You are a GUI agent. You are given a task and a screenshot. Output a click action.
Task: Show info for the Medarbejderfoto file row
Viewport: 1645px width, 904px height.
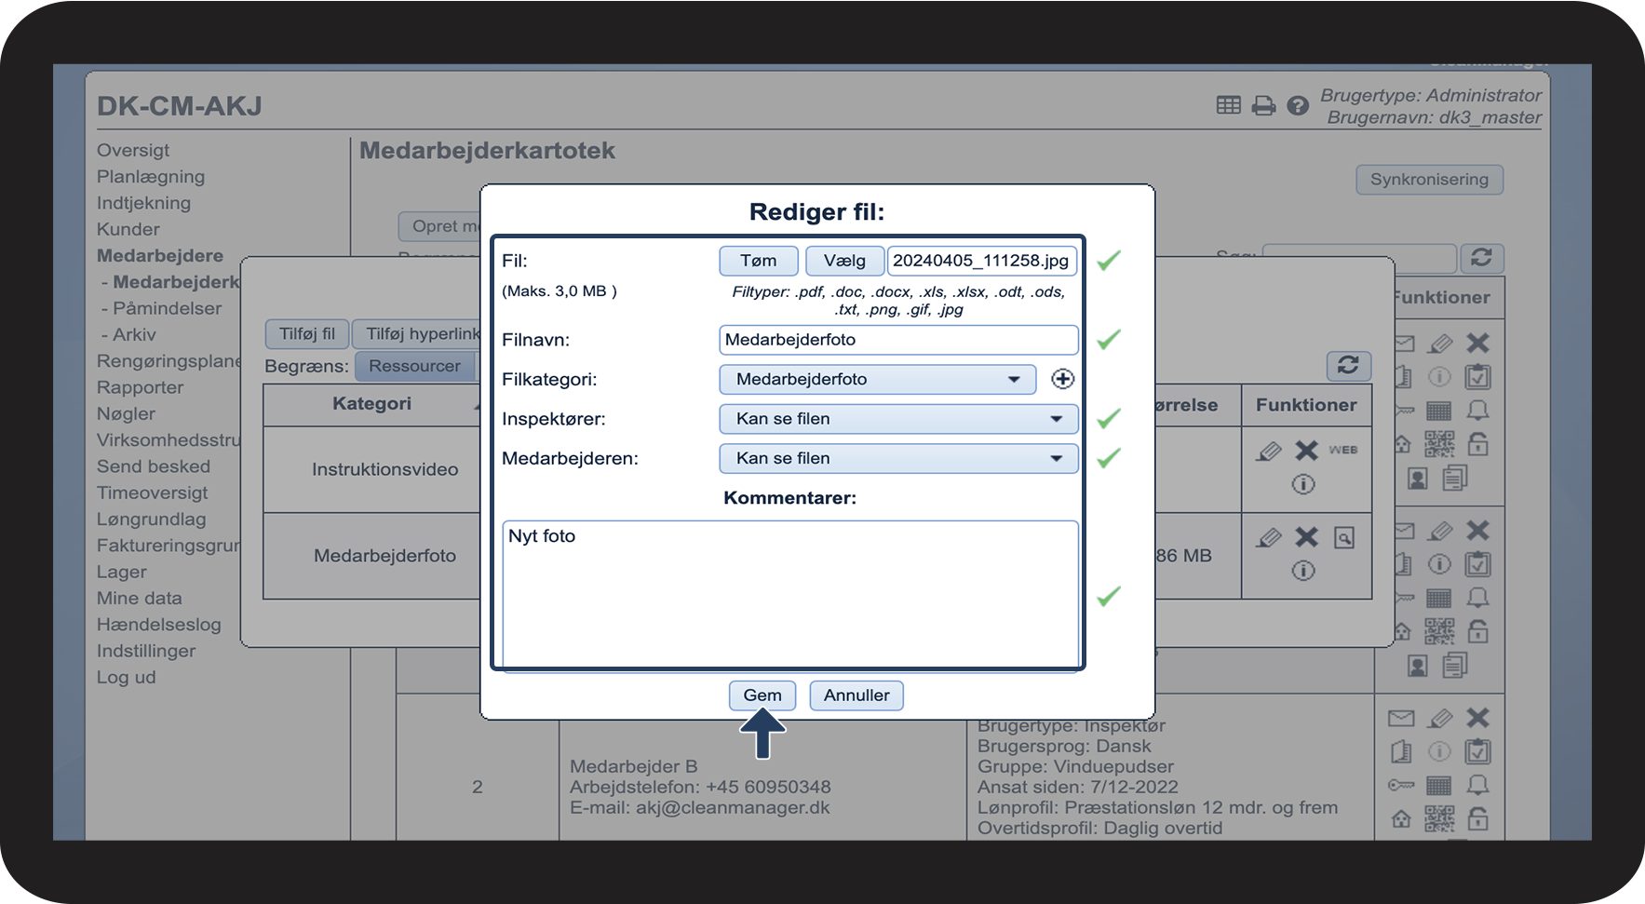point(1303,571)
